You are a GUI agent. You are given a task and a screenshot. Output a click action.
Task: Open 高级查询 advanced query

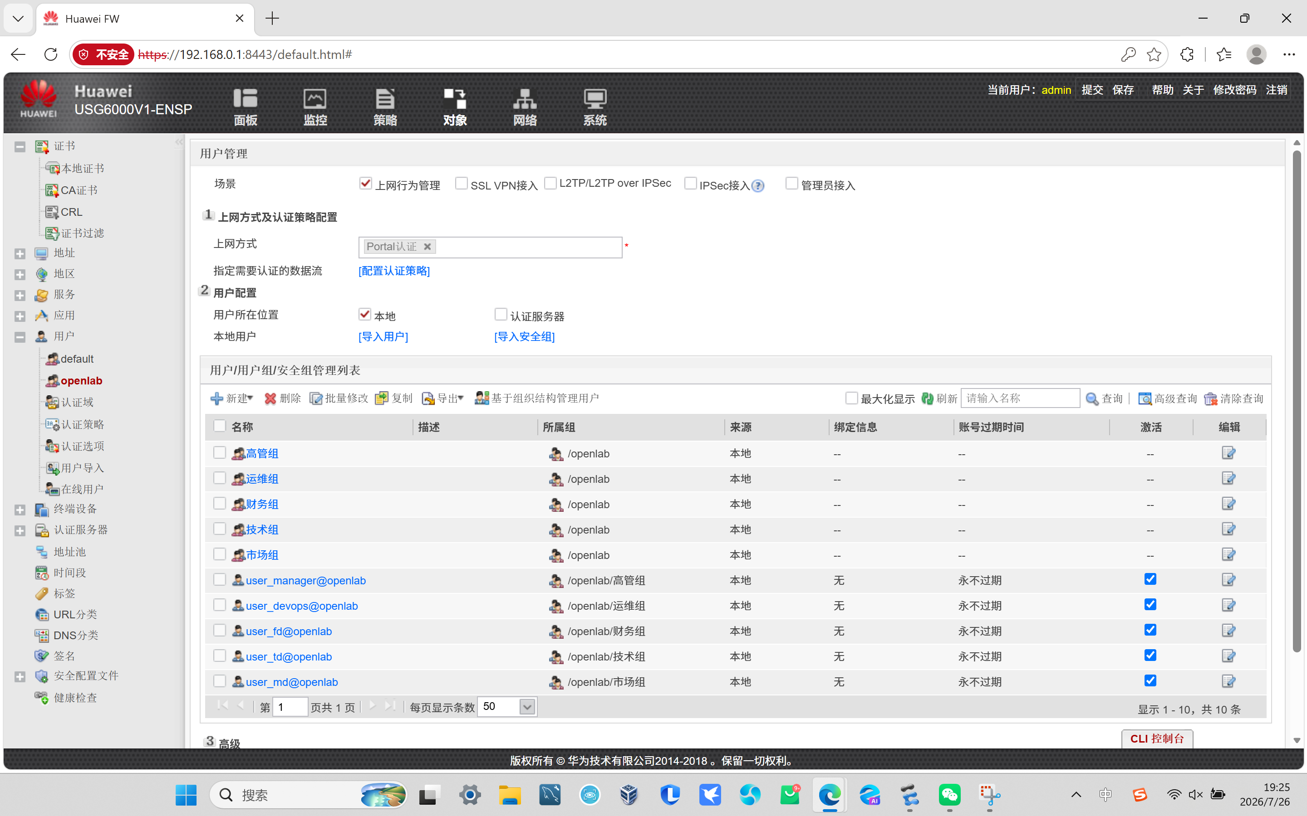(1168, 399)
